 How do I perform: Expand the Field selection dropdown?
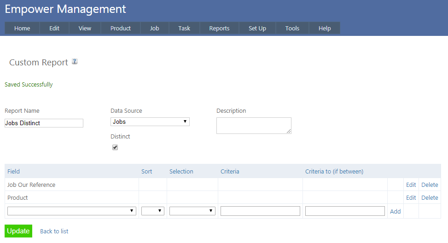[x=72, y=211]
